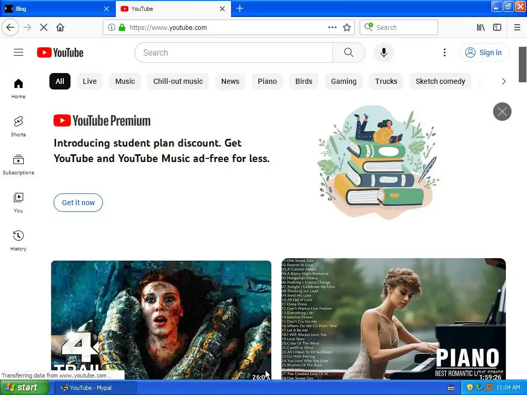Viewport: 527px width, 395px height.
Task: Start voice search with the microphone icon
Action: pos(383,52)
